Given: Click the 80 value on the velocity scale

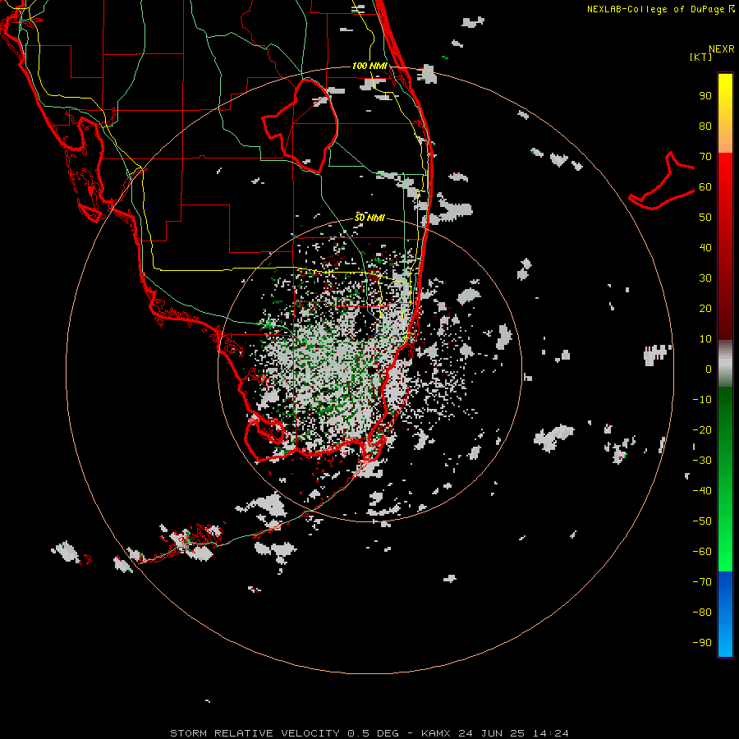Looking at the screenshot, I should [705, 126].
